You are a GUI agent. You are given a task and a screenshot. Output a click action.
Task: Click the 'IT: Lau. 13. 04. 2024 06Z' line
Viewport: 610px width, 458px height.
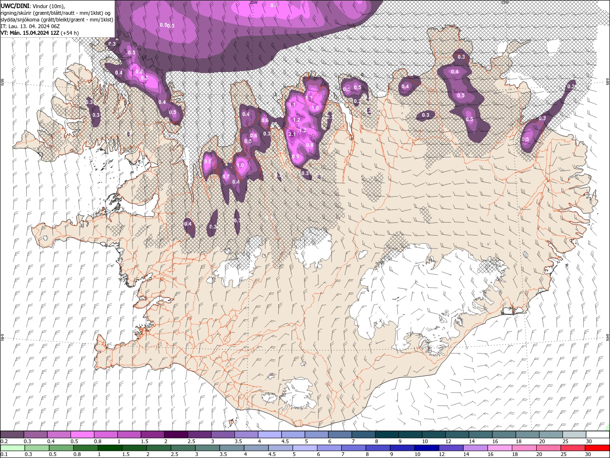coord(31,26)
